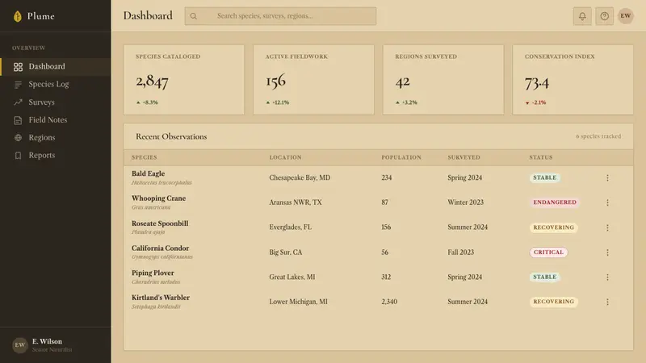Open the Species Log page
Viewport: 646px width, 363px height.
pyautogui.click(x=56, y=85)
